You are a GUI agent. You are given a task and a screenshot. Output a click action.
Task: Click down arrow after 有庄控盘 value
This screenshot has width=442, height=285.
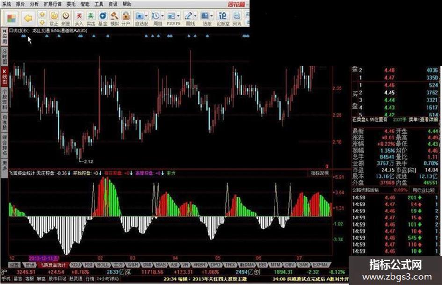pos(131,173)
